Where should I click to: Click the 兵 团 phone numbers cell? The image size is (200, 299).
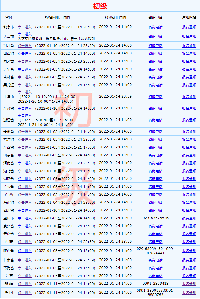155,293
